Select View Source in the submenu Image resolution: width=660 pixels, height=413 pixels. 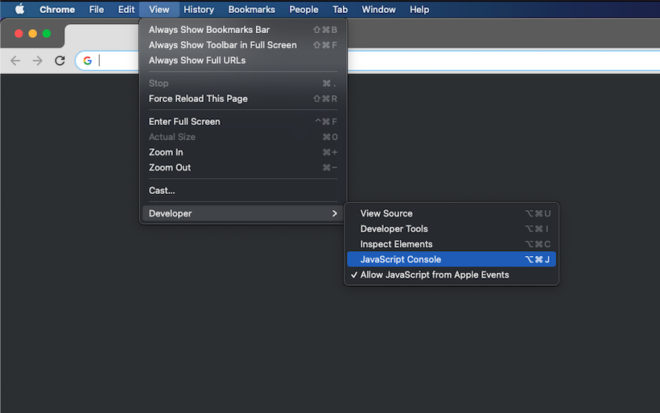[452, 213]
